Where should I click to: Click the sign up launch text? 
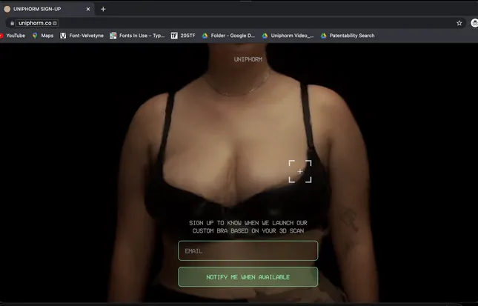248,227
